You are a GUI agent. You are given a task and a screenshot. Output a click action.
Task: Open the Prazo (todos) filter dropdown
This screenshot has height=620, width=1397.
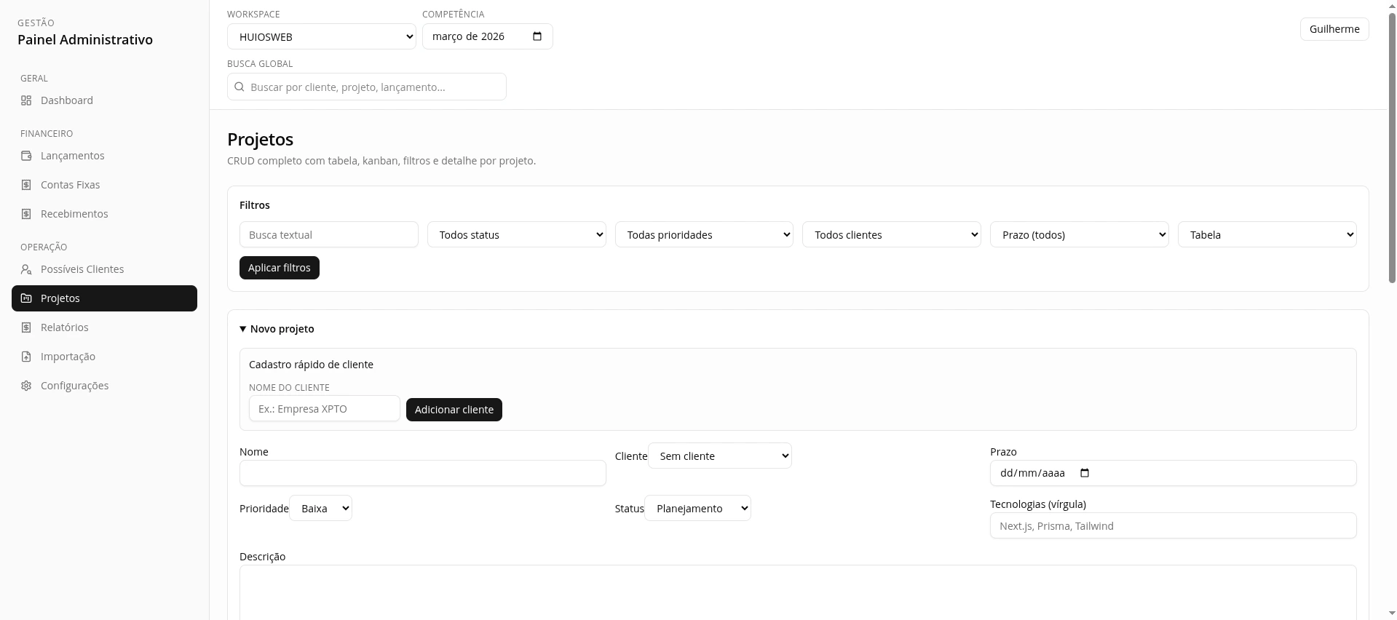point(1079,234)
